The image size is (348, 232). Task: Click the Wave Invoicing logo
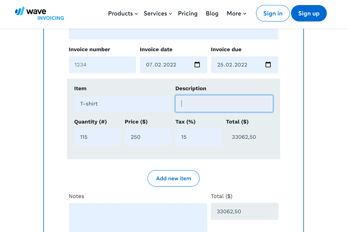coord(40,14)
